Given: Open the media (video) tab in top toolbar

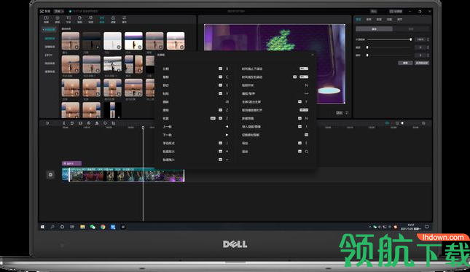Looking at the screenshot, I should [x=46, y=20].
